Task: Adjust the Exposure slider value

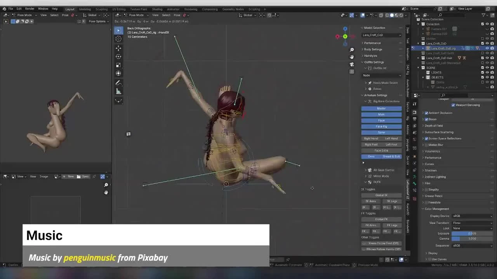Action: [472, 233]
